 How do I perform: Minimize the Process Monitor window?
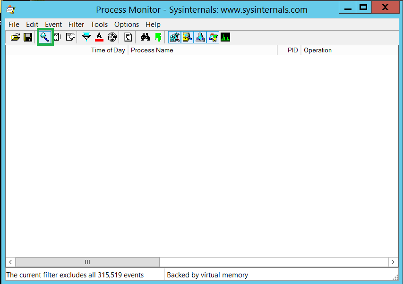347,7
